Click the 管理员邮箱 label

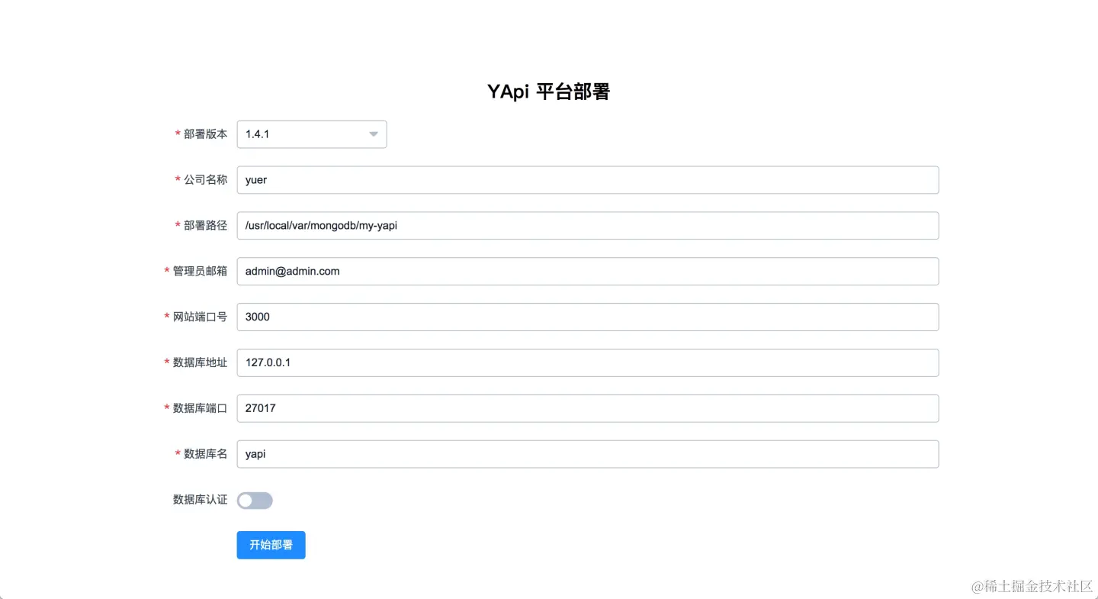(200, 272)
